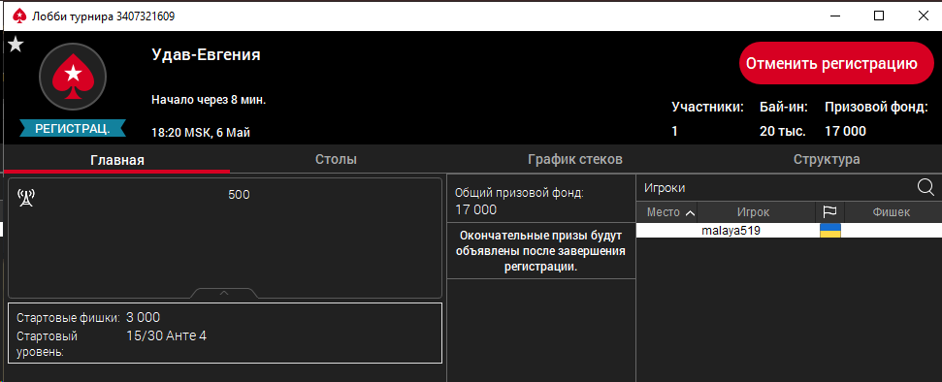Click starting level 15/30 Анте 4
This screenshot has width=942, height=382.
tap(167, 335)
